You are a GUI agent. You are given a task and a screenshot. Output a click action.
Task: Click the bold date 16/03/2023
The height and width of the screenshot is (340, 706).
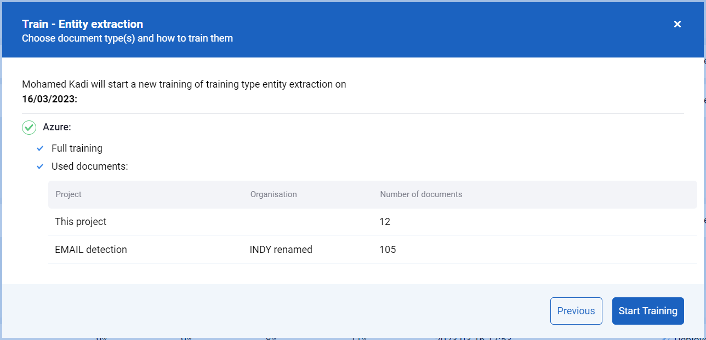pos(50,99)
